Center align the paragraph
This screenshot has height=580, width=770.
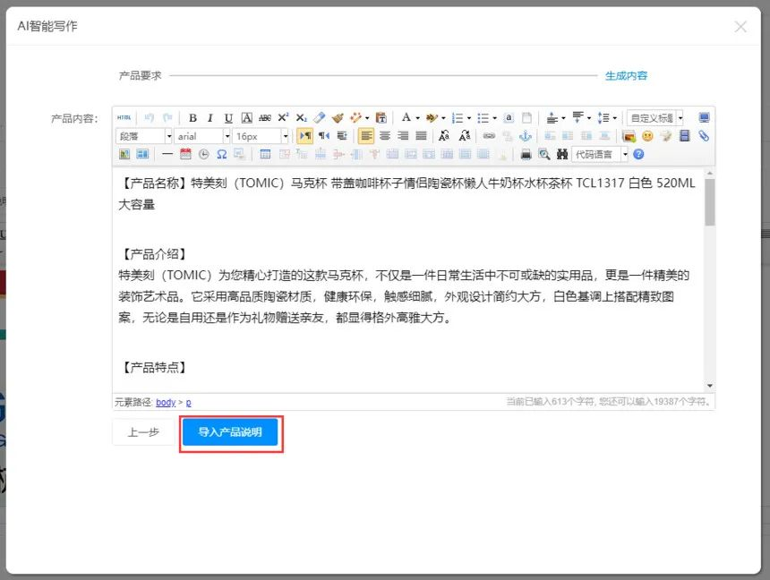coord(385,136)
